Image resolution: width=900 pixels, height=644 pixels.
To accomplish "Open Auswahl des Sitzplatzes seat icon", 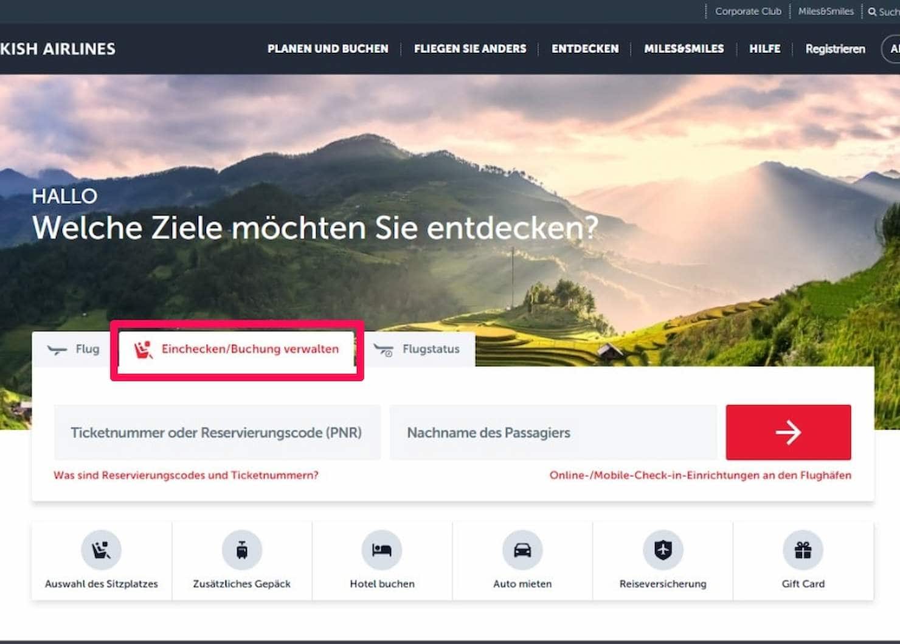I will [101, 550].
